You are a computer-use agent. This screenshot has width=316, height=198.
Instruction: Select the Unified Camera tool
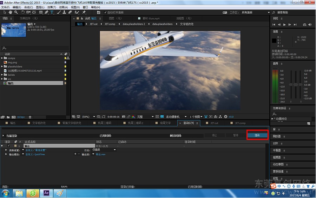click(28, 12)
